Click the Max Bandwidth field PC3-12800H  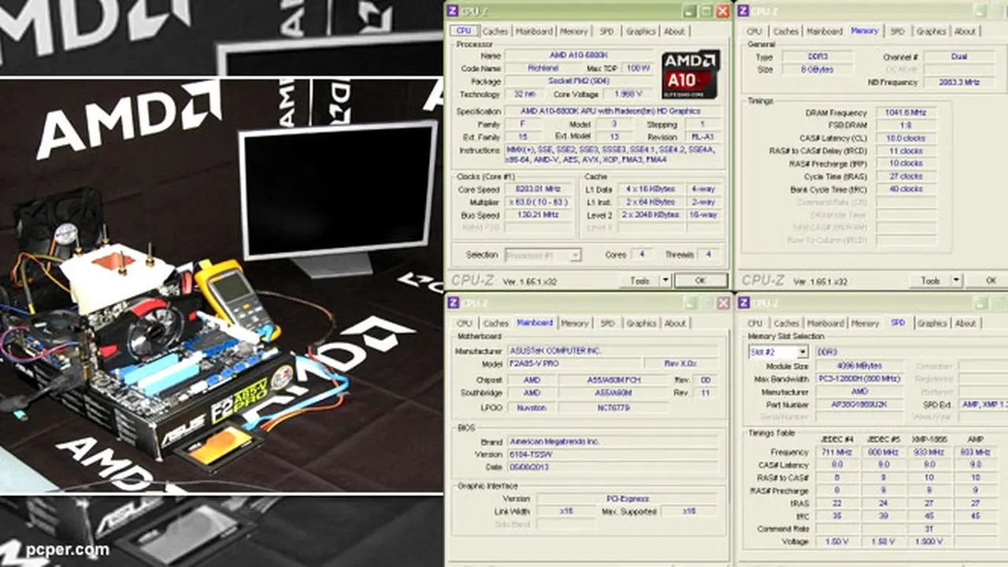861,379
